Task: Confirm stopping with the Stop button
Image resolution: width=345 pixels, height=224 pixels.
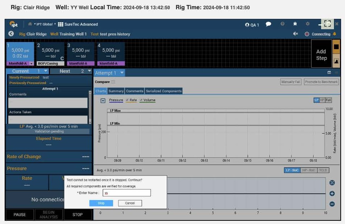Action: [x=101, y=203]
